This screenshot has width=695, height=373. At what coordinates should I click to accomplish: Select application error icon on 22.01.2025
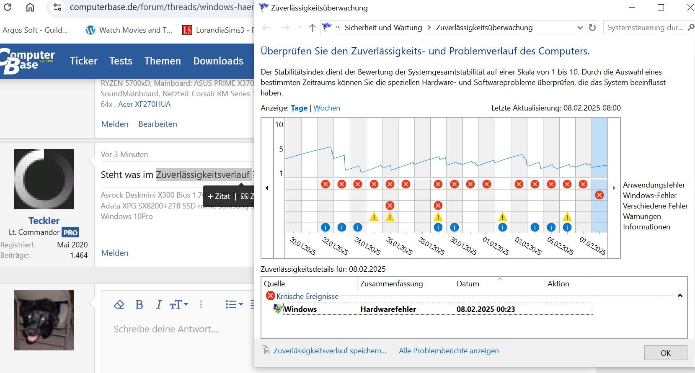326,184
